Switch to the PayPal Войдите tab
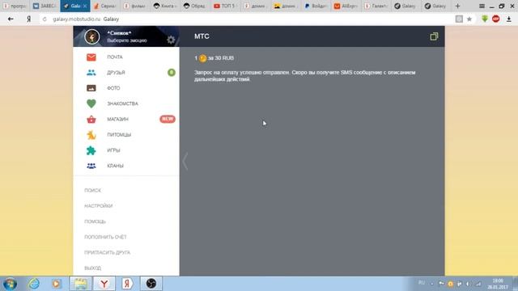Image resolution: width=518 pixels, height=291 pixels. (x=316, y=6)
